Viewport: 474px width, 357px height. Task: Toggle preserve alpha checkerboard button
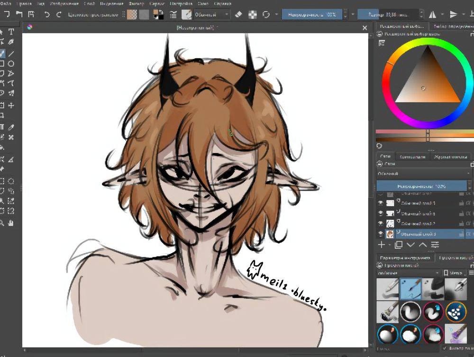[253, 14]
